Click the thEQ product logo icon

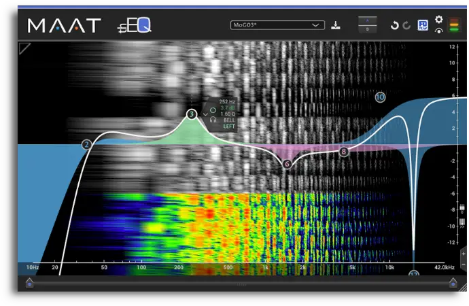coord(134,26)
